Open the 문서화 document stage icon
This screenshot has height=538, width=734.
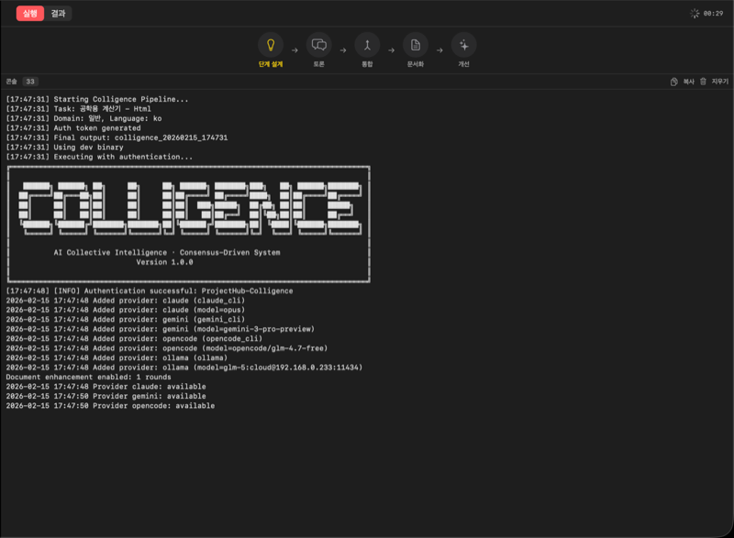pyautogui.click(x=416, y=44)
